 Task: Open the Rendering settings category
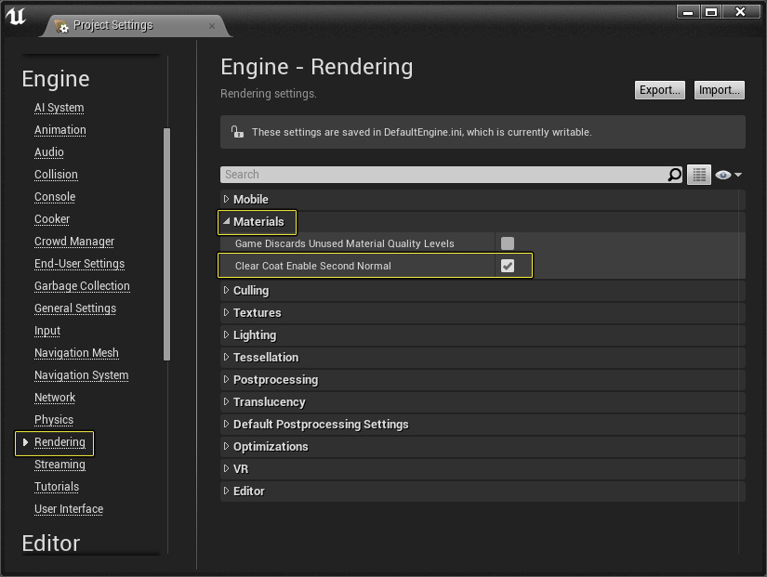point(60,442)
